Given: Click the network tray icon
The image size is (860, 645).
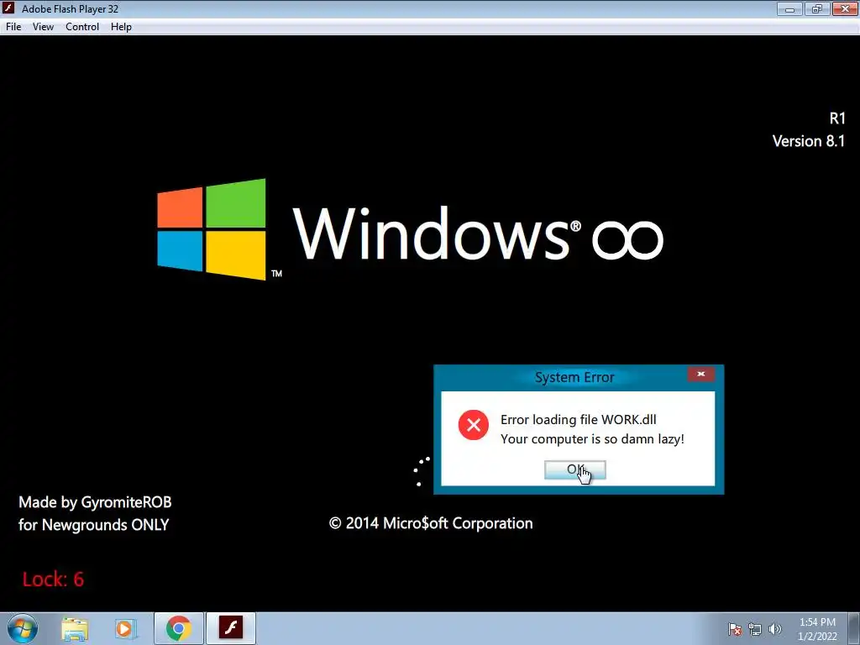Looking at the screenshot, I should pyautogui.click(x=755, y=629).
